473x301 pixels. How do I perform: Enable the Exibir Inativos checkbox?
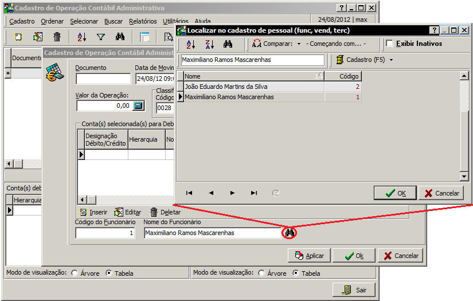390,44
